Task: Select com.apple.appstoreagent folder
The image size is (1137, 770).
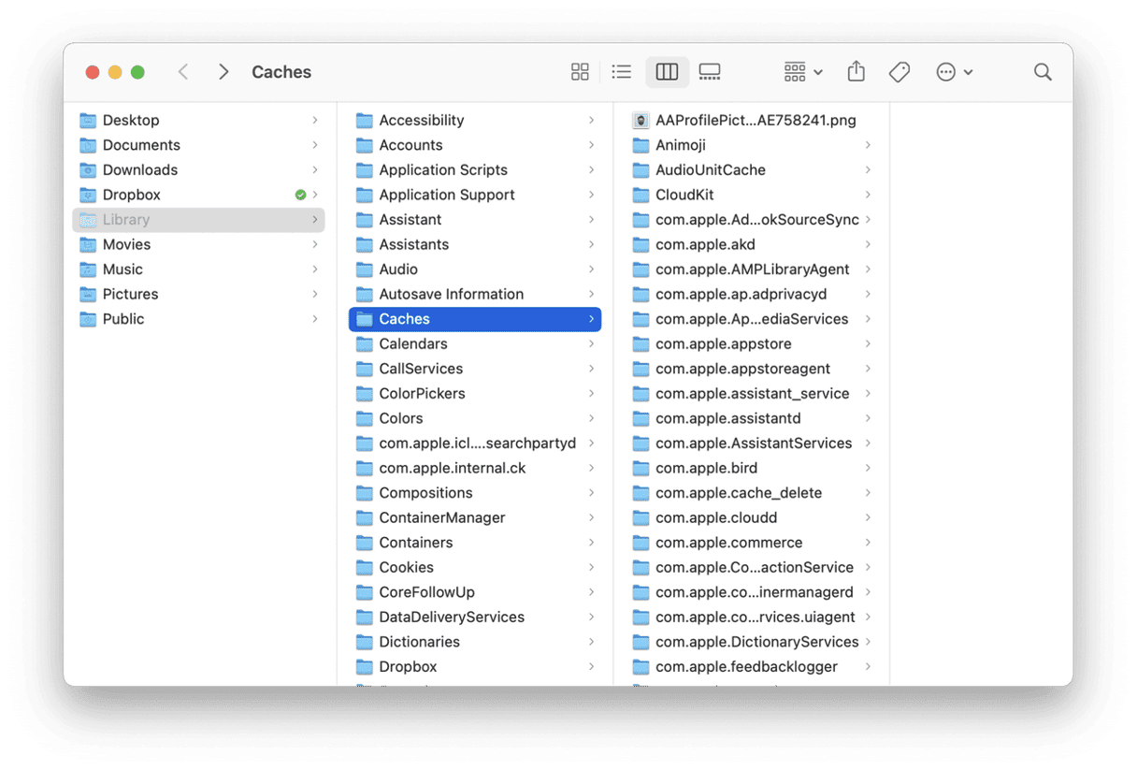Action: point(752,369)
